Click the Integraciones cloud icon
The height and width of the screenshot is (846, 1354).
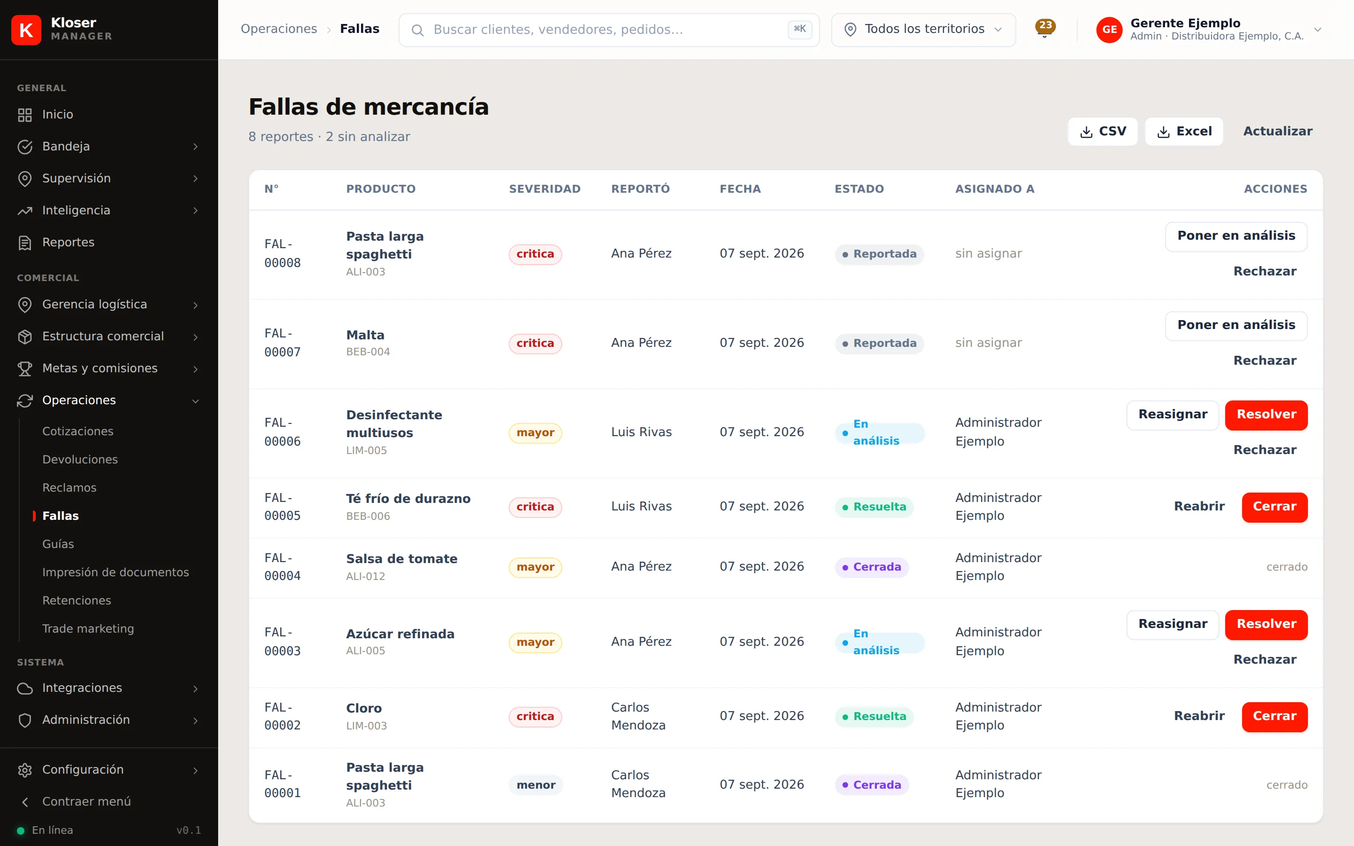tap(24, 688)
